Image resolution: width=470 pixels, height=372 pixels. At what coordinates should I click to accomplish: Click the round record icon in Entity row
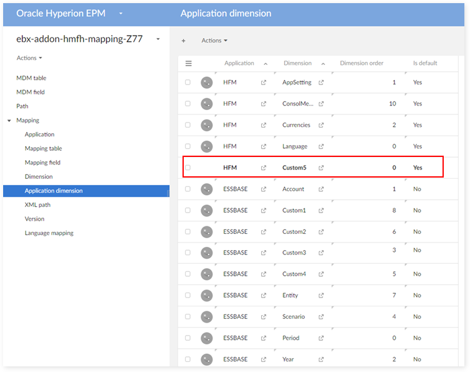(x=206, y=295)
